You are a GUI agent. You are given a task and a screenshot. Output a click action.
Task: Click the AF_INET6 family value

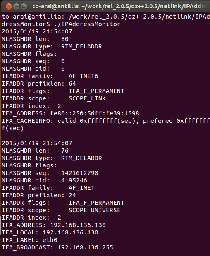[84, 76]
